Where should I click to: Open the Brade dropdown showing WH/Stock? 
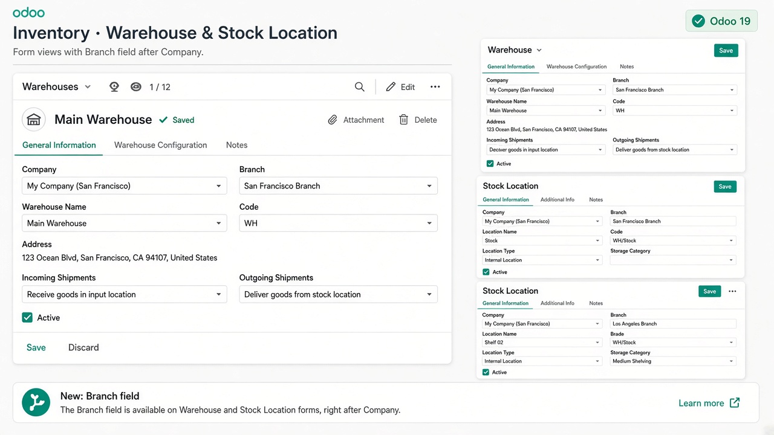tap(673, 343)
